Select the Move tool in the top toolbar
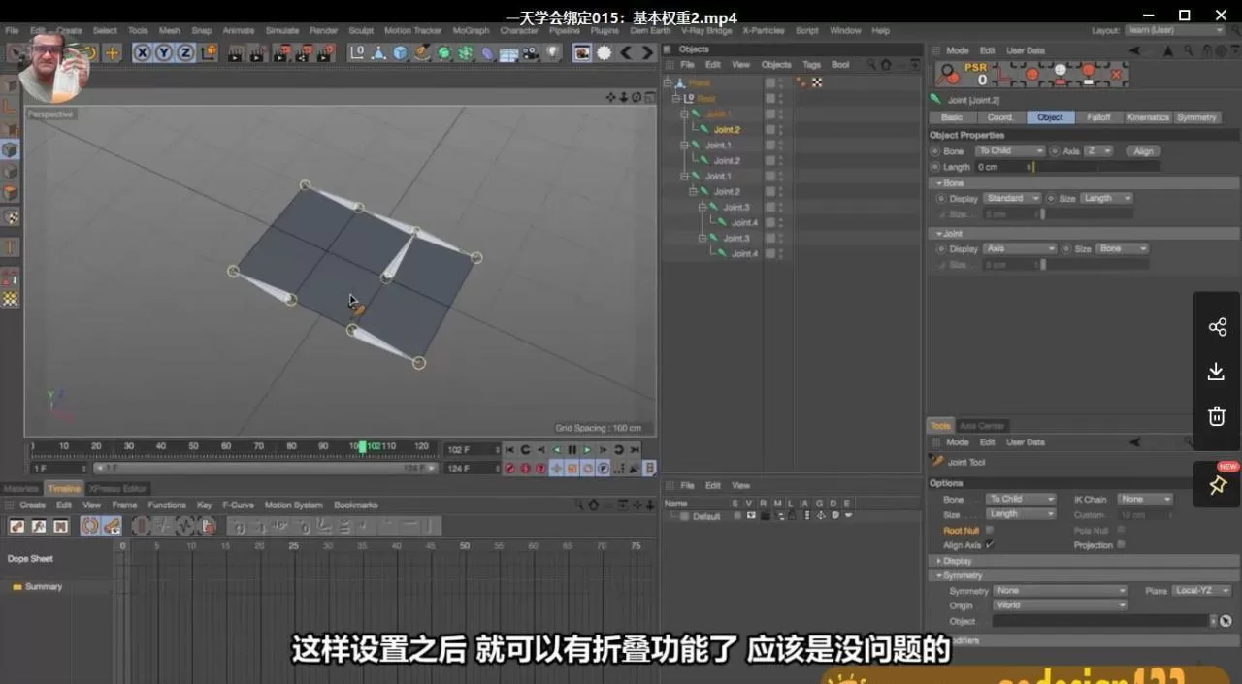 click(x=113, y=50)
